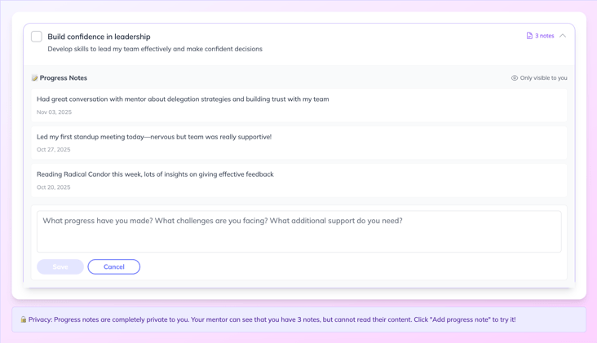Viewport: 597px width, 343px height.
Task: Click the Nov 03, 2025 date
Action: (54, 112)
